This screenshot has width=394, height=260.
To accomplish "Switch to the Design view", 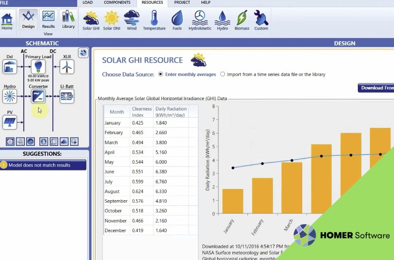I will click(x=28, y=20).
